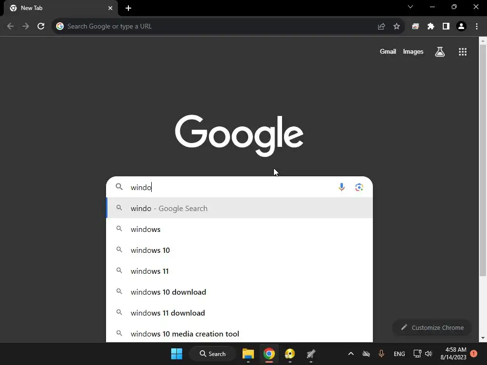
Task: Click the rightmost pinned app icon in the taskbar
Action: 311,354
